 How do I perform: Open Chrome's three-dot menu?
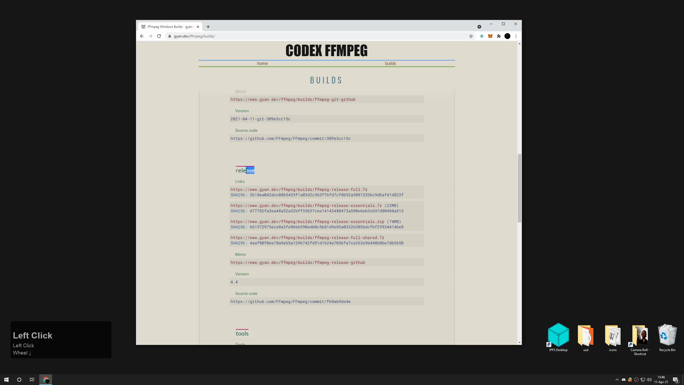(516, 36)
